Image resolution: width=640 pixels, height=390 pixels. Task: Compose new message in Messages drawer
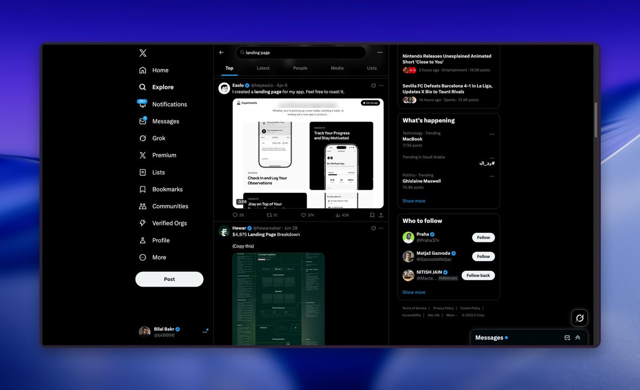[x=567, y=338]
